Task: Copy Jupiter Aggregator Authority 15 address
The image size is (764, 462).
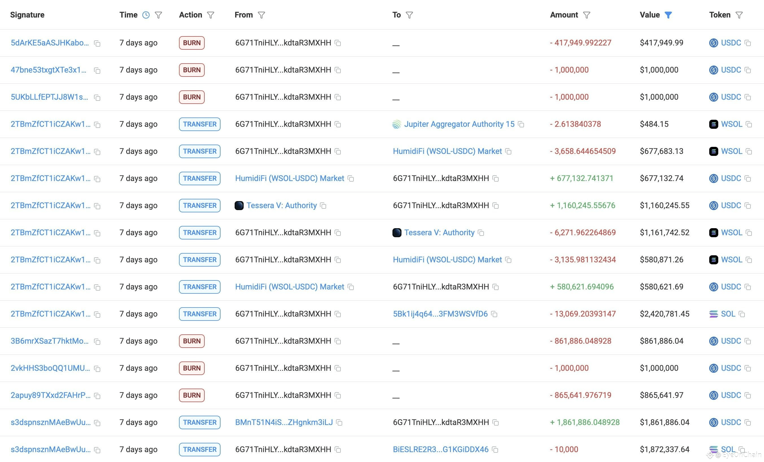Action: [521, 125]
